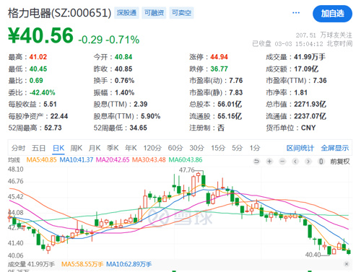Click the candlestick style icon beside 前复权

[x=321, y=162]
